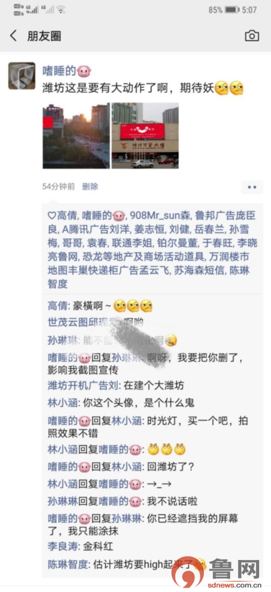Image resolution: width=271 pixels, height=592 pixels.
Task: Open commenter 林小涵 asking about the avatar
Action: (x=62, y=403)
